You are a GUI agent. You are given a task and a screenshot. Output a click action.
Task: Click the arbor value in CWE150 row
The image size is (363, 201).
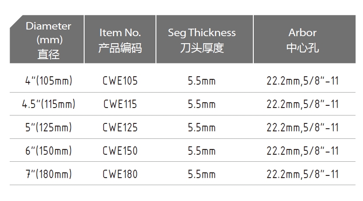tap(303, 151)
